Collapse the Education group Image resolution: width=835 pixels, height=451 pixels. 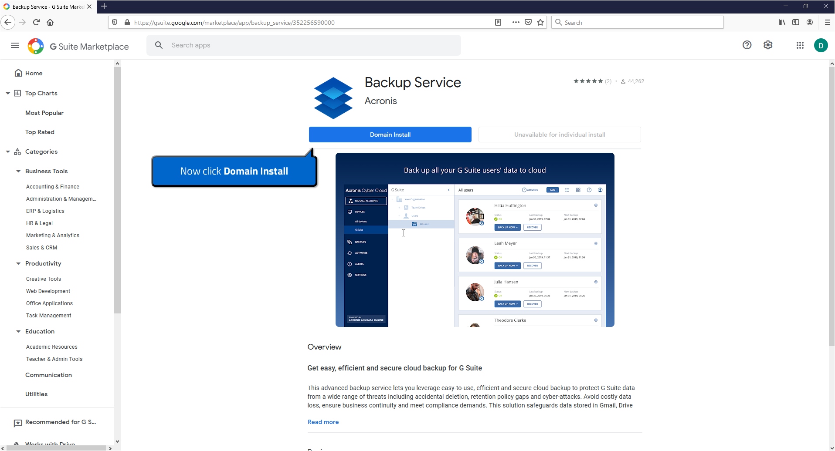pos(18,331)
